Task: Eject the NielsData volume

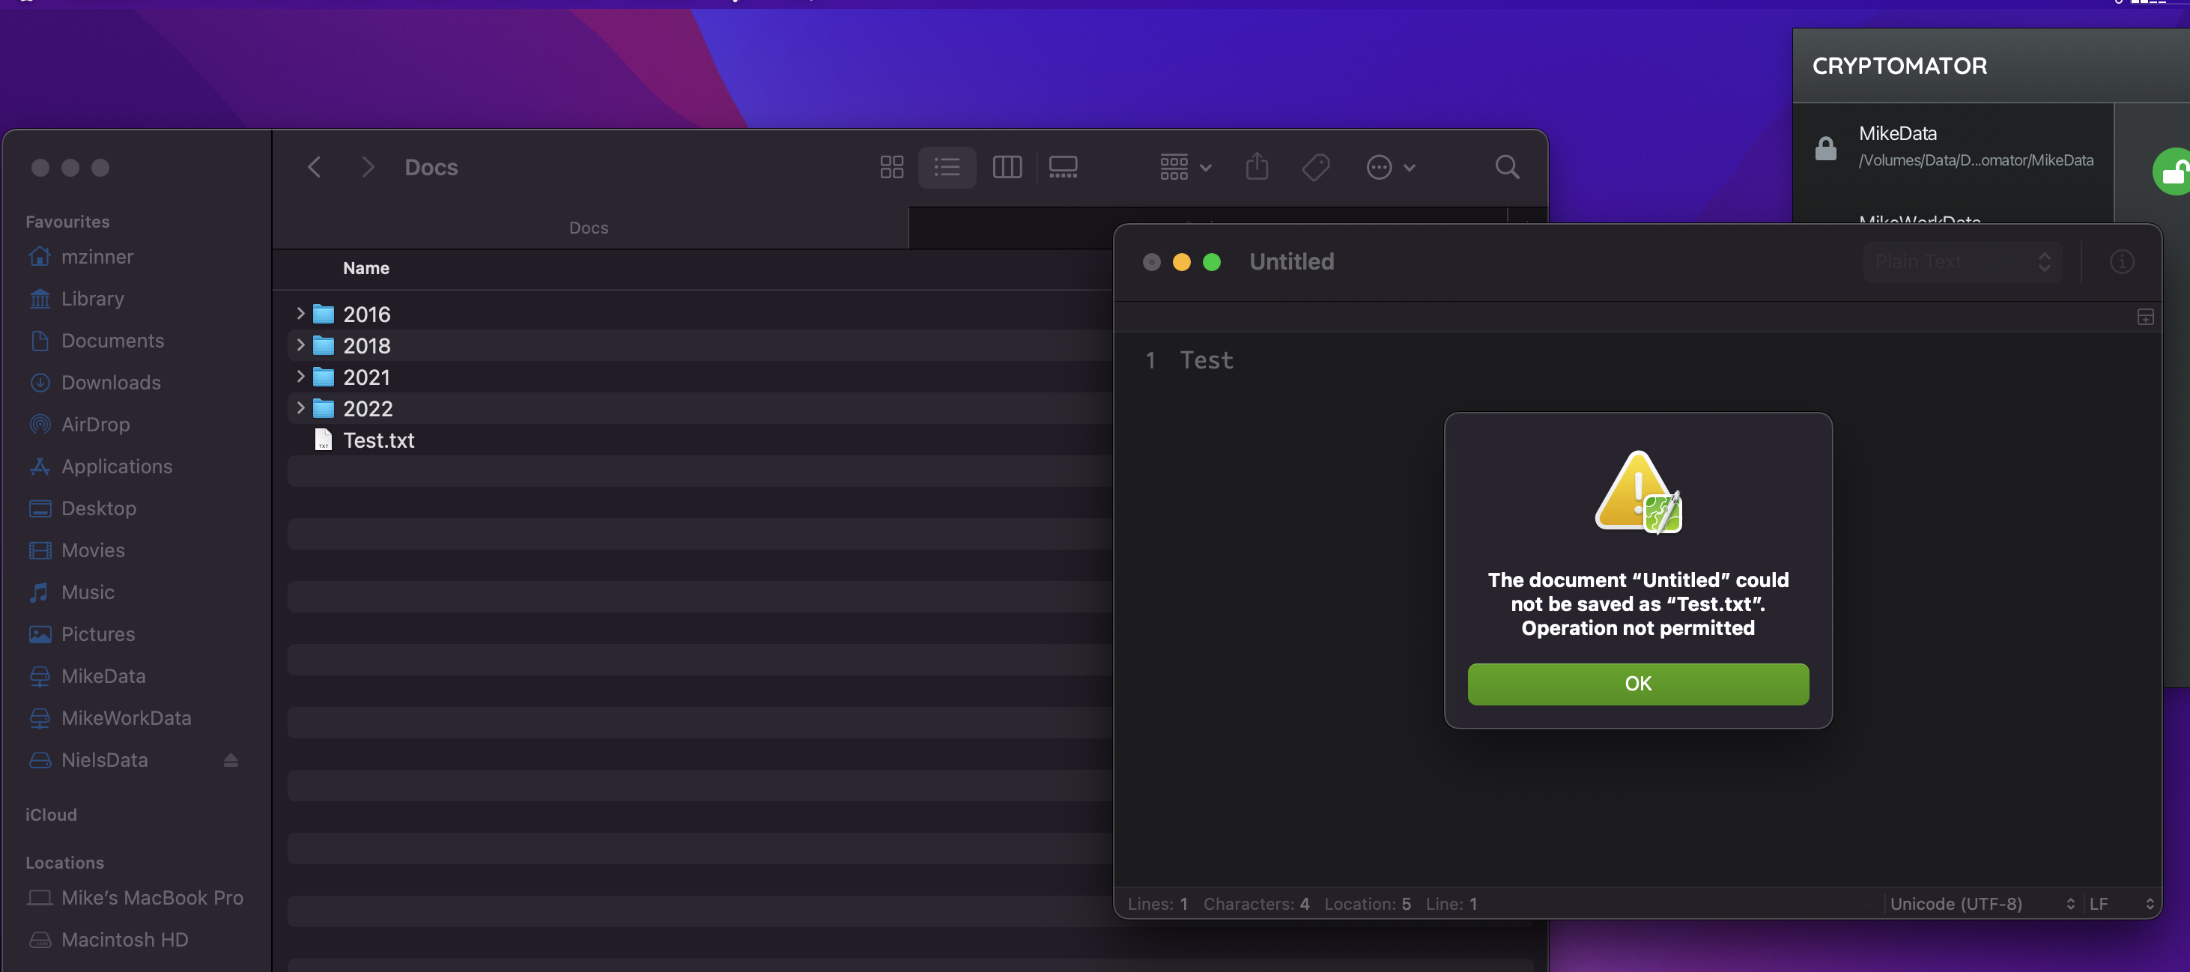Action: (x=231, y=760)
